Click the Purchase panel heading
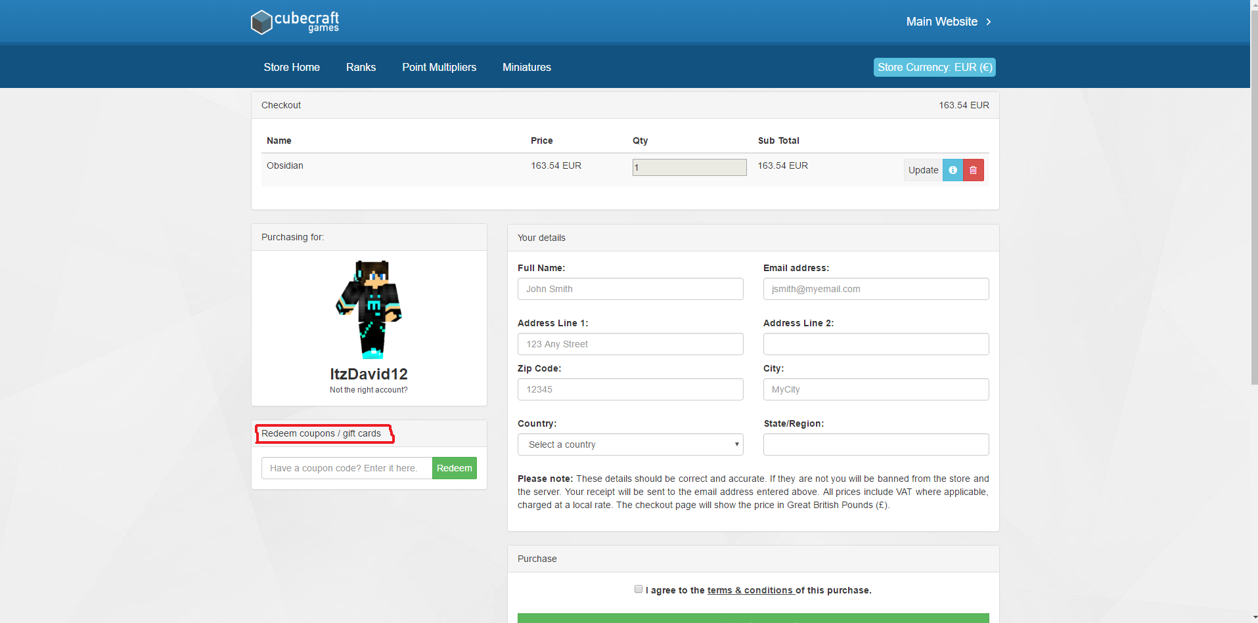 pos(537,559)
